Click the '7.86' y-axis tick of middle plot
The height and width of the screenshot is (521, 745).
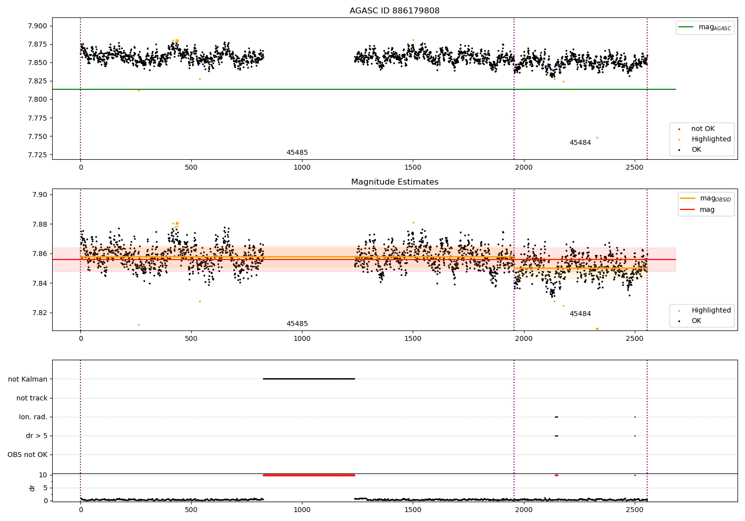coord(39,254)
